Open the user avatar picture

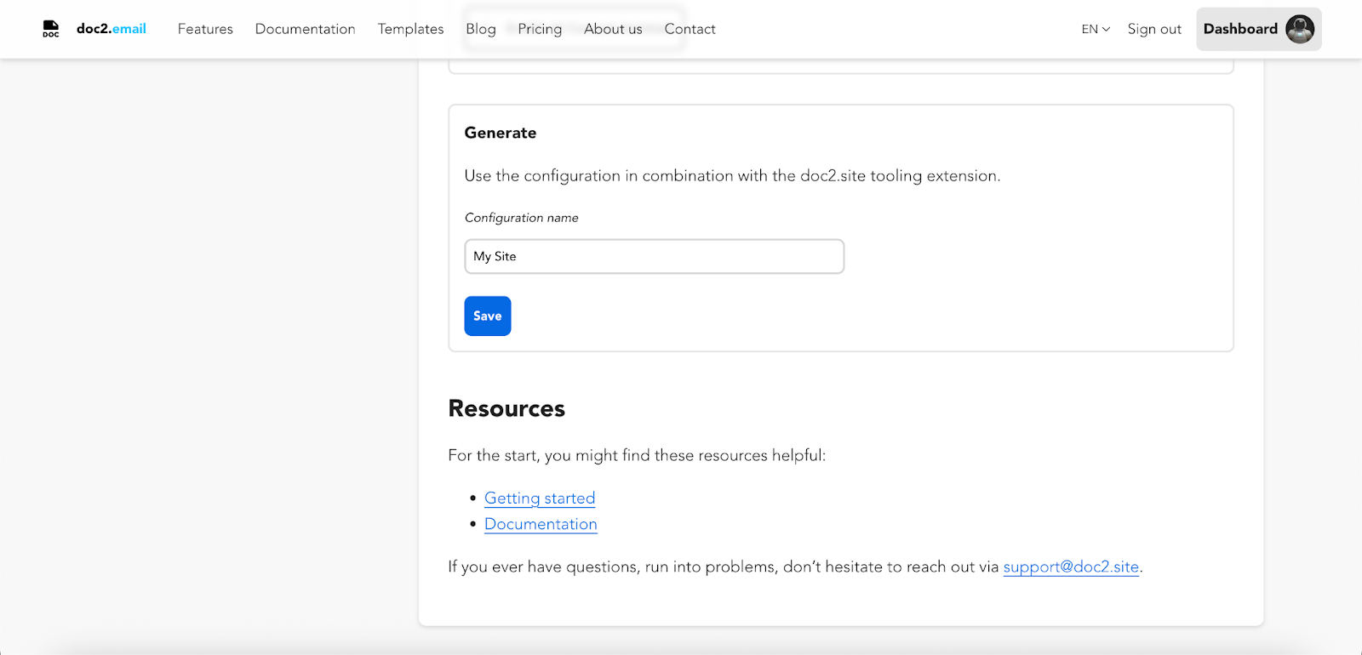(x=1300, y=29)
